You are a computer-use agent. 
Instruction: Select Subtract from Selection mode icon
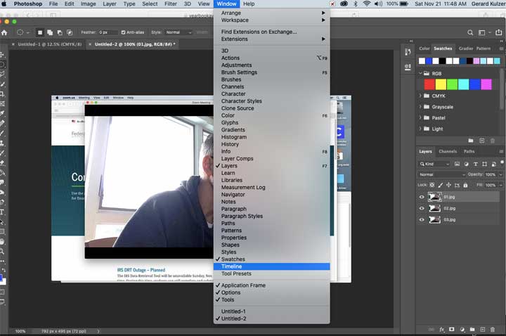(60, 32)
